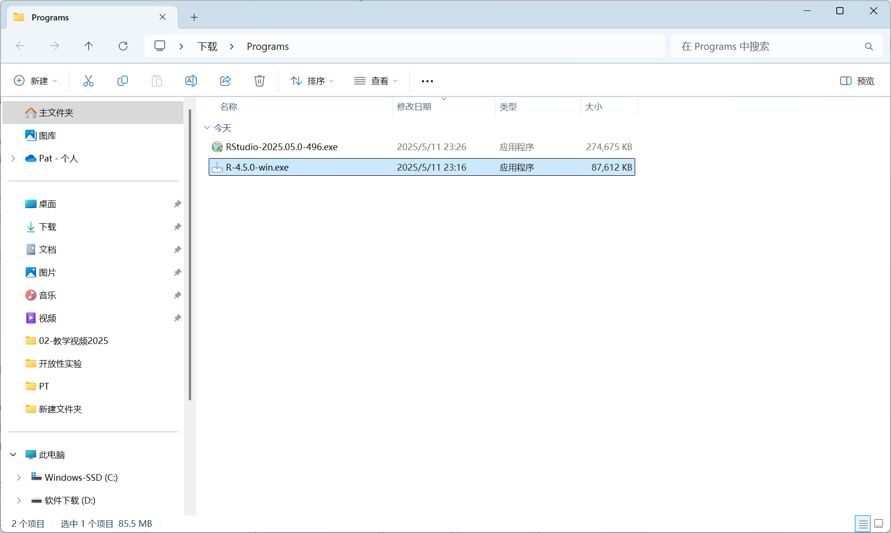Click Programs in the address breadcrumb

point(268,47)
